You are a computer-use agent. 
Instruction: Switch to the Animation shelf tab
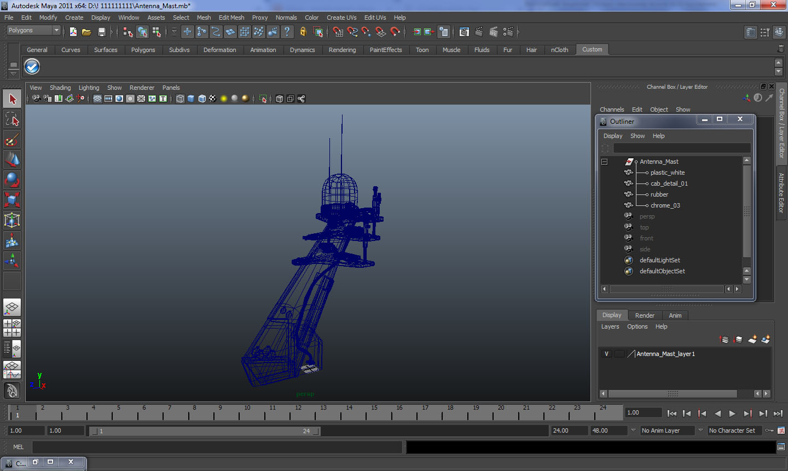pyautogui.click(x=263, y=50)
